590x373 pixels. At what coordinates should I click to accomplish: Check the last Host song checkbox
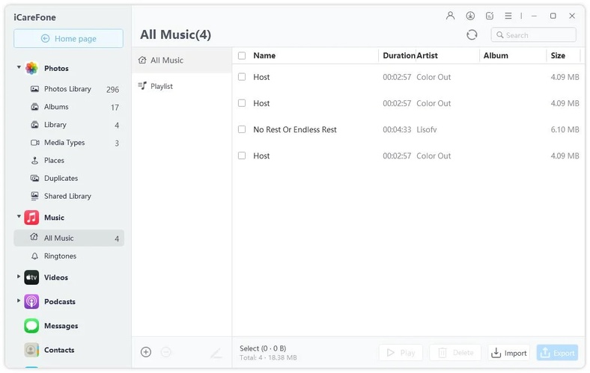pos(242,156)
